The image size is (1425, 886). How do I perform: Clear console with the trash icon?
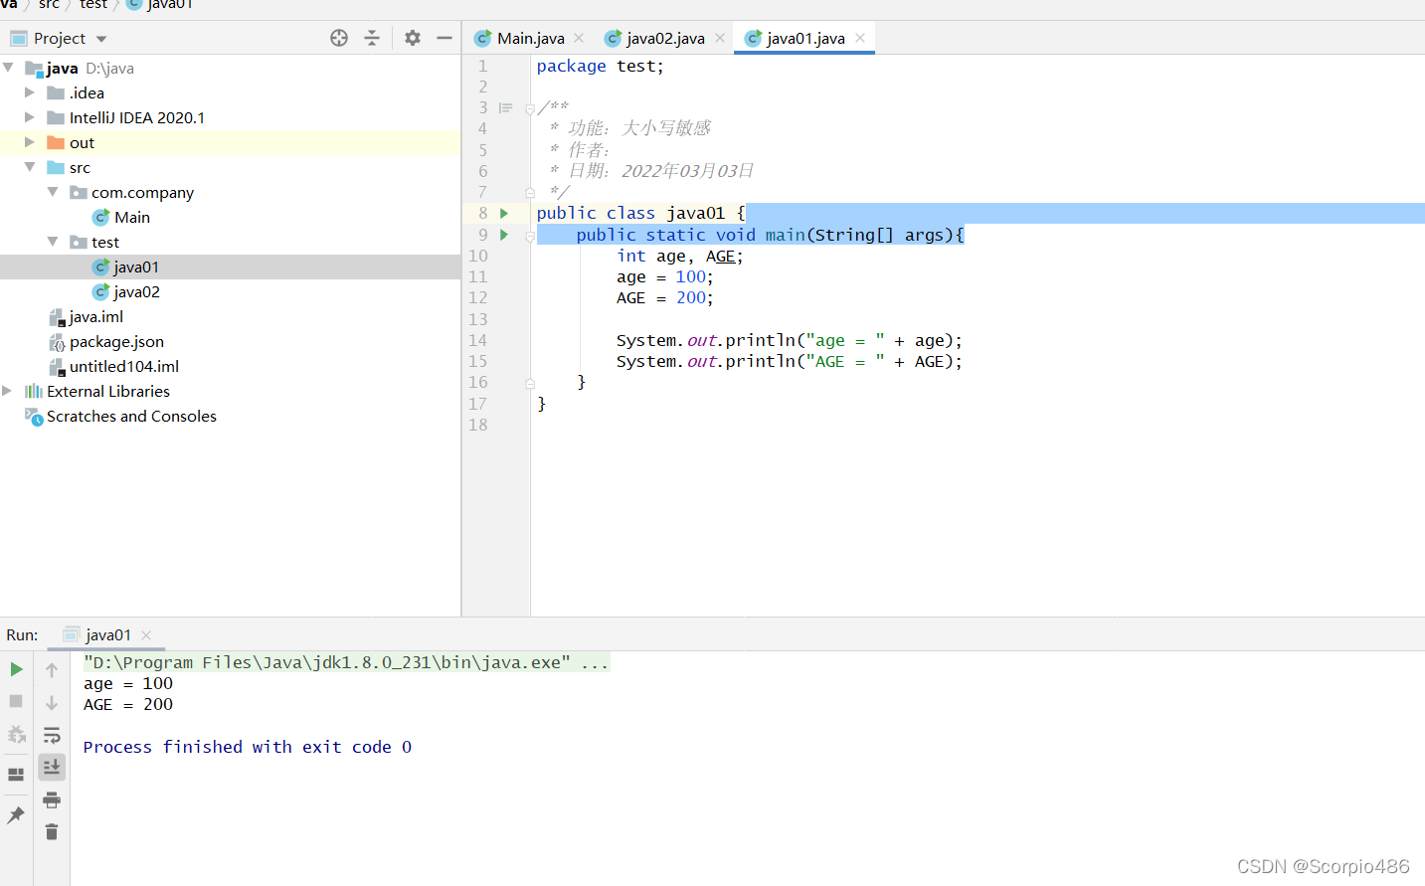pyautogui.click(x=52, y=831)
